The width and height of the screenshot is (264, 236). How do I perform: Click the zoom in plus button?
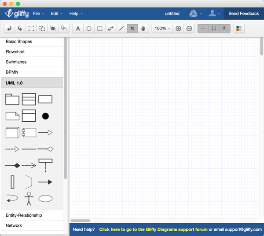pos(178,29)
